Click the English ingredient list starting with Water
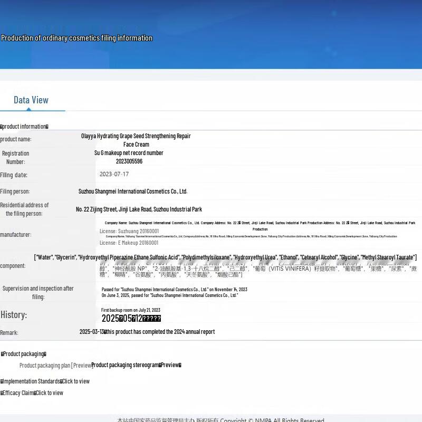 point(225,257)
